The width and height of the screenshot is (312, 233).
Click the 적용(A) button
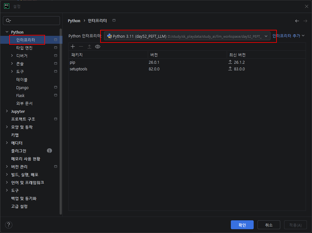296,225
